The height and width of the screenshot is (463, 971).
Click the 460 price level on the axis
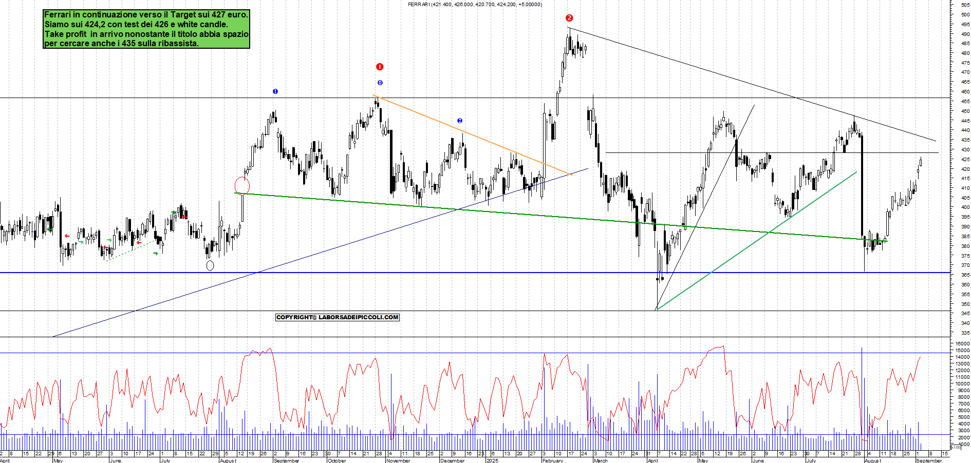pyautogui.click(x=965, y=92)
